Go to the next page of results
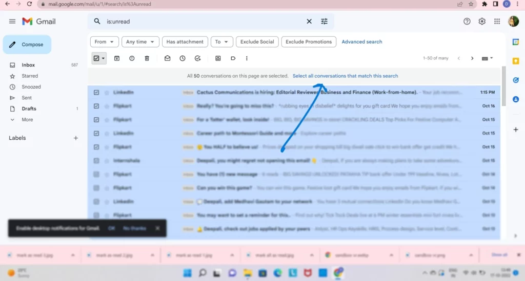This screenshot has width=525, height=281. 472,58
